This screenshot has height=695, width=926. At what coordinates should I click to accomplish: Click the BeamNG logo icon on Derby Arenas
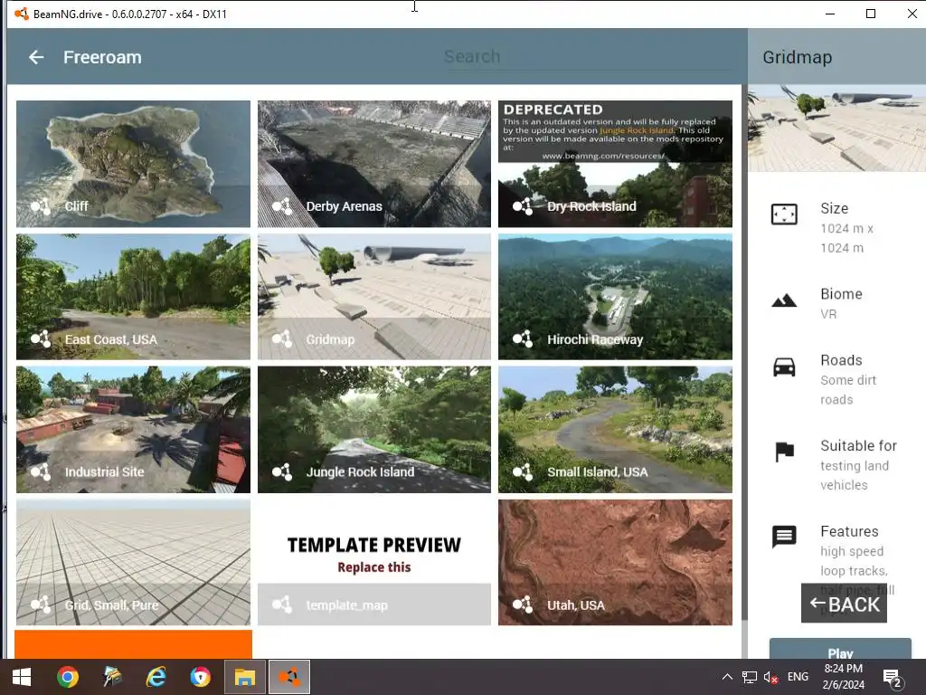(282, 206)
